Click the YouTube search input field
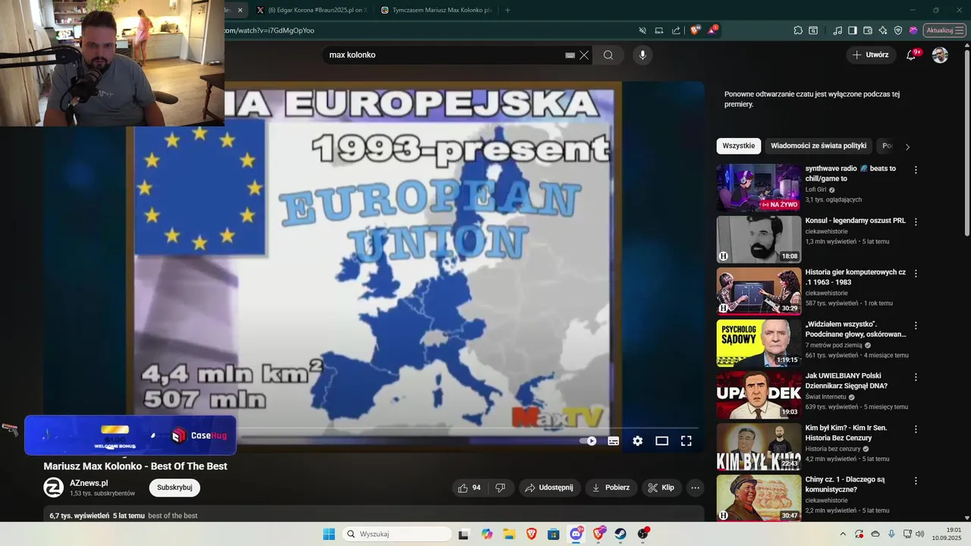 [x=446, y=55]
